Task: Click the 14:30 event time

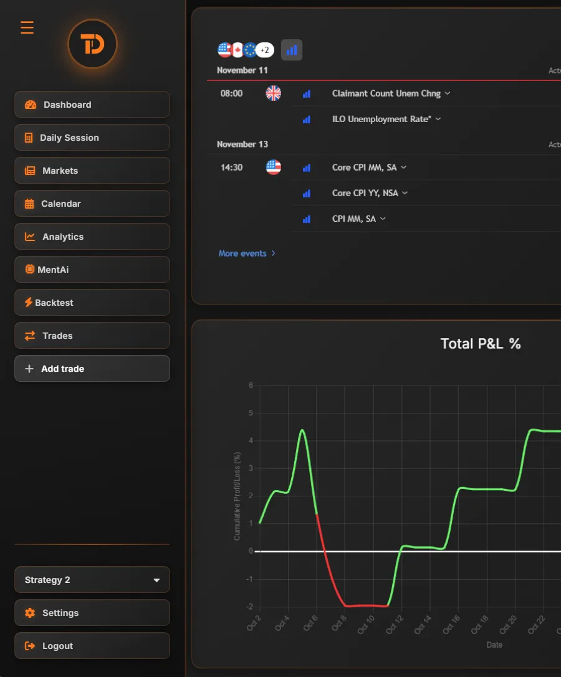Action: coord(231,167)
